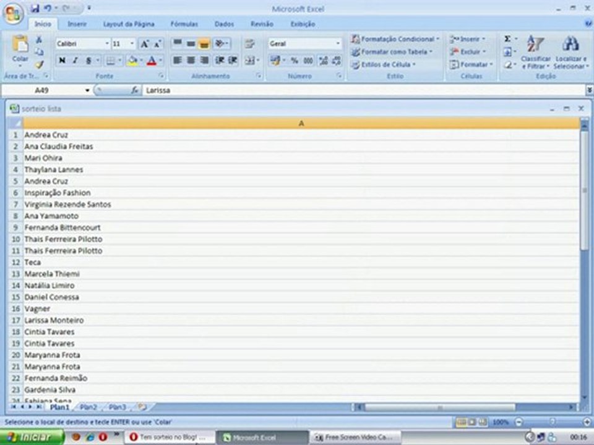Decrease indent in the alignment group

(x=220, y=60)
